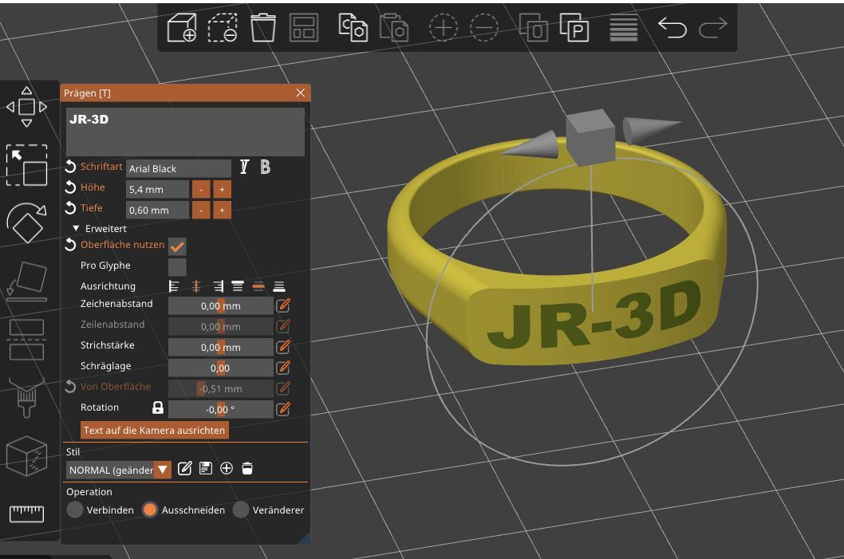Viewport: 844px width, 559px height.
Task: Align text left in Ausrichtung
Action: click(174, 286)
